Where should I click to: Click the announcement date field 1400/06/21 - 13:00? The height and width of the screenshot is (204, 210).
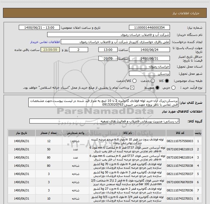point(39,28)
